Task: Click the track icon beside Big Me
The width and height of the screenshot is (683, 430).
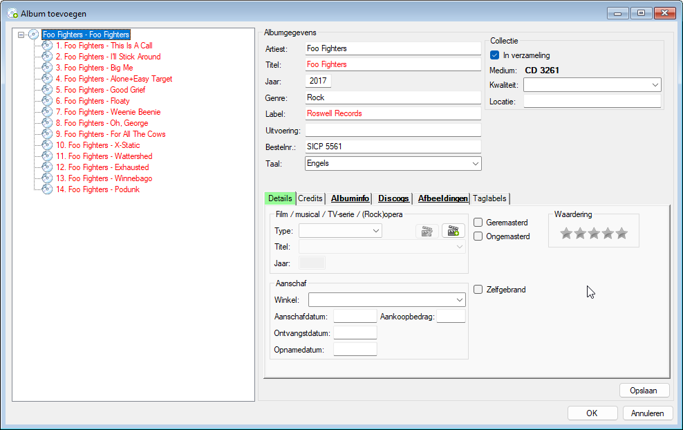Action: pyautogui.click(x=47, y=68)
